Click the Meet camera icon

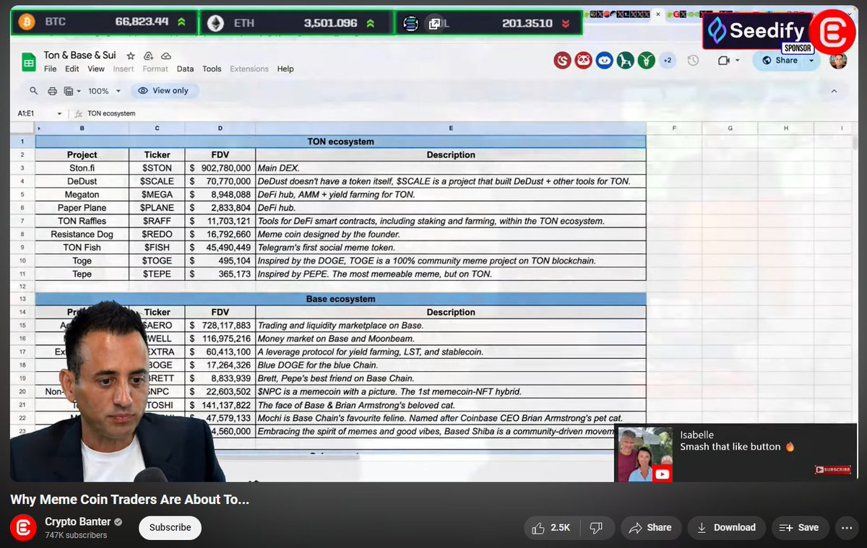coord(724,61)
